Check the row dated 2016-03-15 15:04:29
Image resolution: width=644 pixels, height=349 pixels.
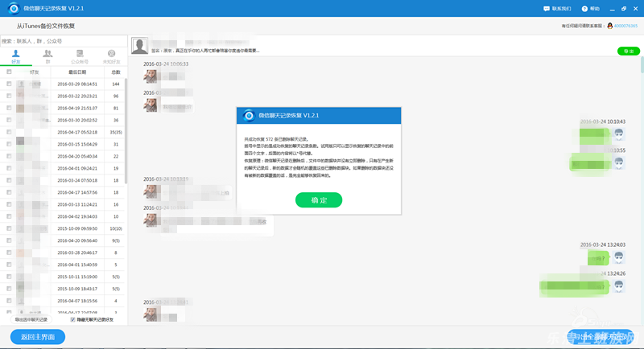[x=9, y=144]
